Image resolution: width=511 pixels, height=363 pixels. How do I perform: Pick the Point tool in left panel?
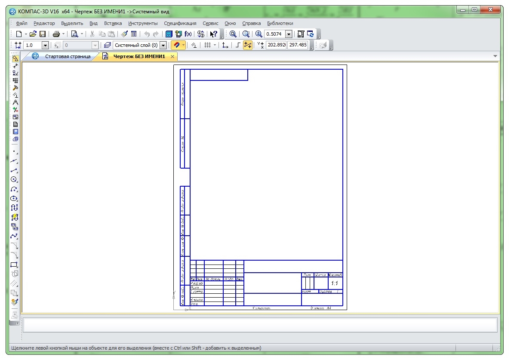[15, 151]
